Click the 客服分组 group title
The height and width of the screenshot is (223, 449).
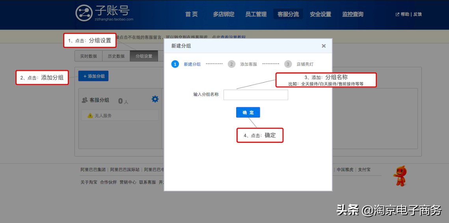tap(99, 100)
